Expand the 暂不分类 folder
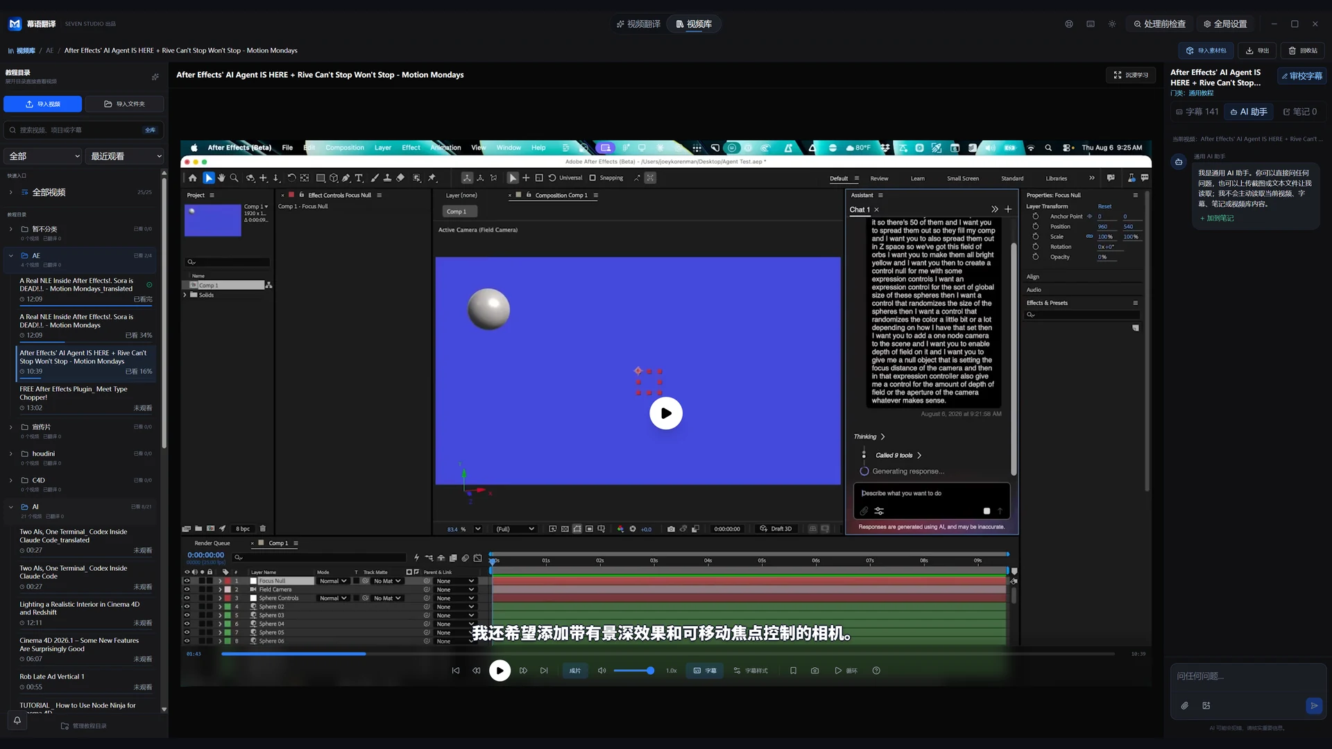This screenshot has width=1332, height=749. [10, 229]
